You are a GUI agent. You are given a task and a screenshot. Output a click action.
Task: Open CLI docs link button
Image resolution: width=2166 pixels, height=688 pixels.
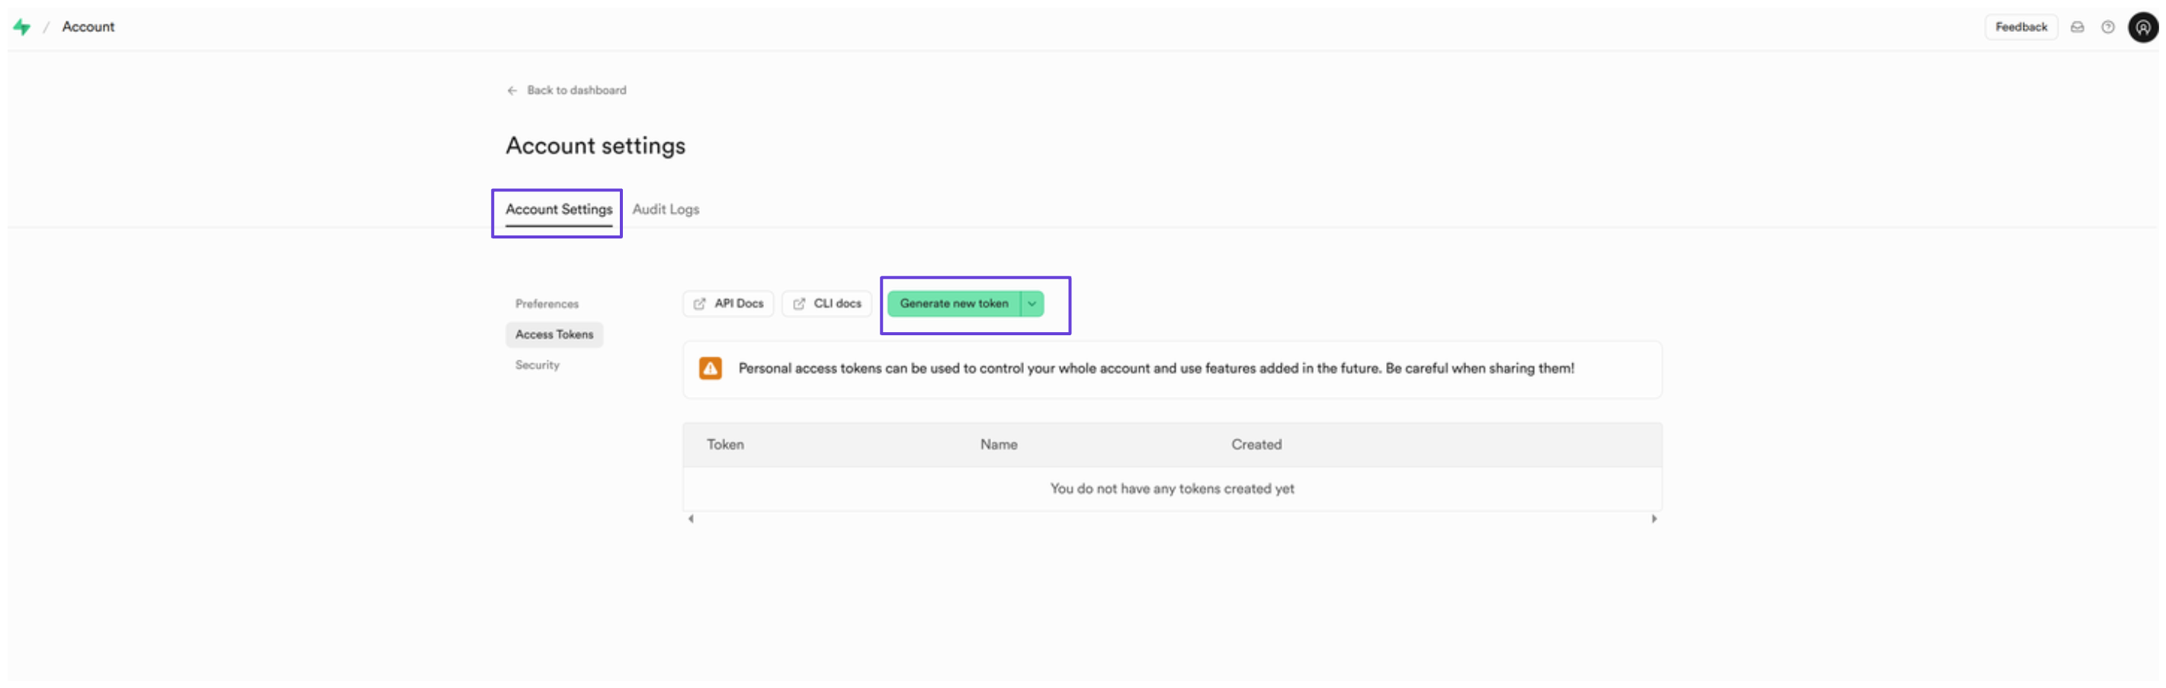point(826,303)
